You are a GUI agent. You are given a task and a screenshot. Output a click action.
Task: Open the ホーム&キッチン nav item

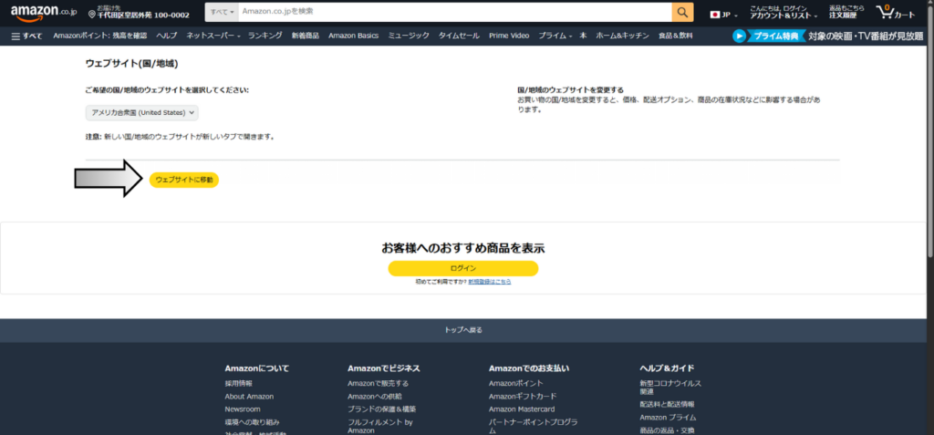622,36
